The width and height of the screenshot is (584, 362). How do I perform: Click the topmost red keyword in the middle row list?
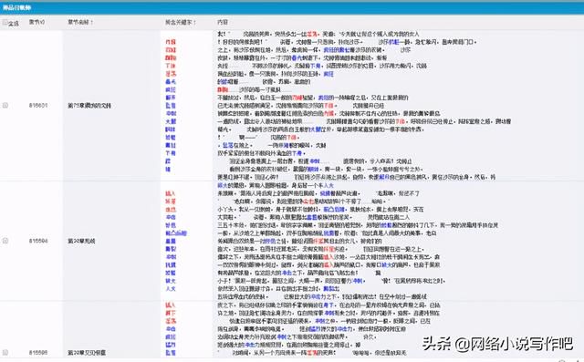[171, 193]
